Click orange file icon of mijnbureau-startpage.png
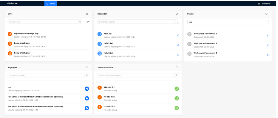The height and width of the screenshot is (118, 278). coord(10,34)
